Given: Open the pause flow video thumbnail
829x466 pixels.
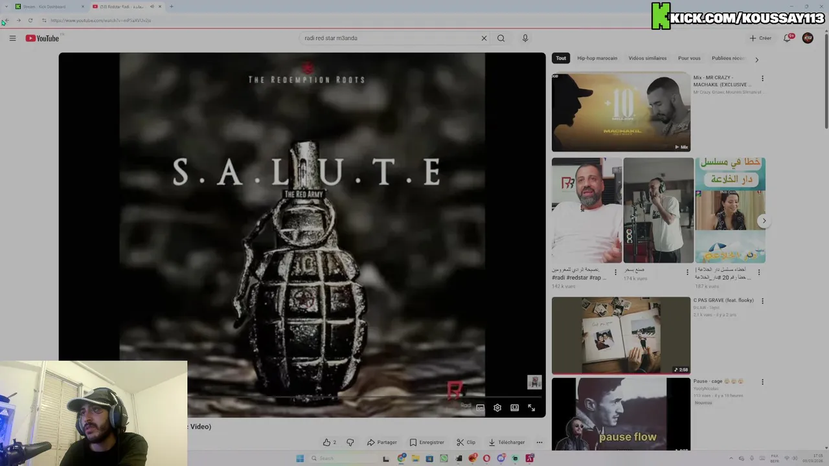Looking at the screenshot, I should pos(621,414).
